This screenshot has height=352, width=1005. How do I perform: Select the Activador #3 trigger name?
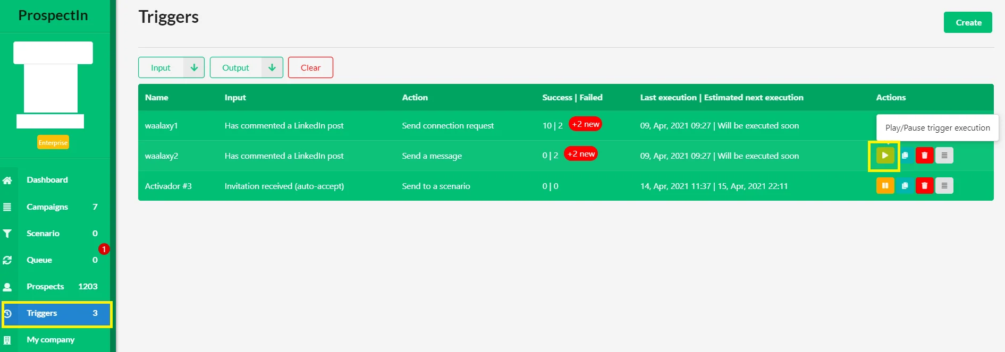pos(168,186)
